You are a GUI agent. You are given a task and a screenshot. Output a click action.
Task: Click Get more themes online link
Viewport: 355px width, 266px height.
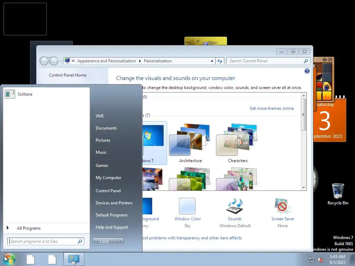click(x=271, y=108)
